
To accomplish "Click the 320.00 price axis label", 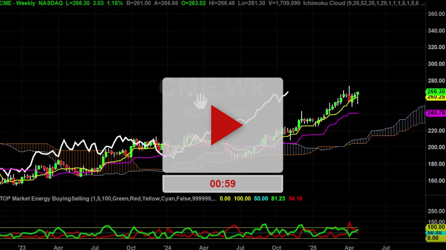I will tap(436, 47).
